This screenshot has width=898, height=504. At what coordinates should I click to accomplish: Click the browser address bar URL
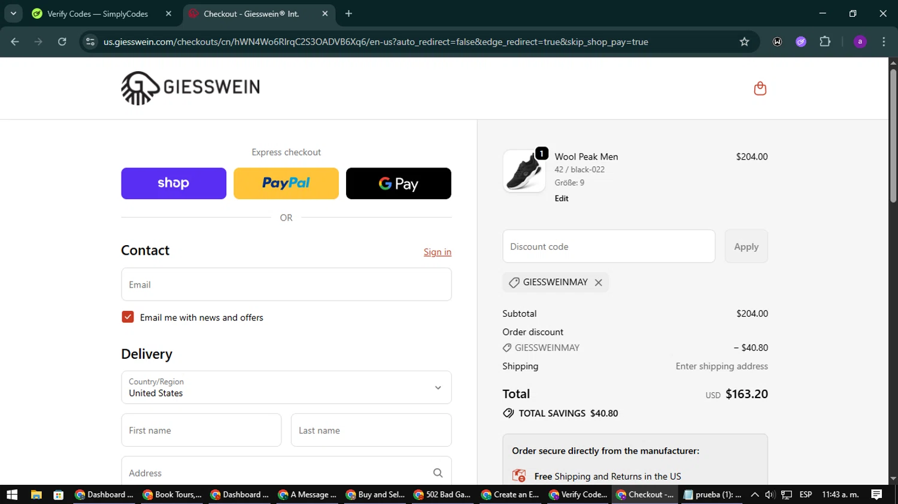(x=375, y=42)
